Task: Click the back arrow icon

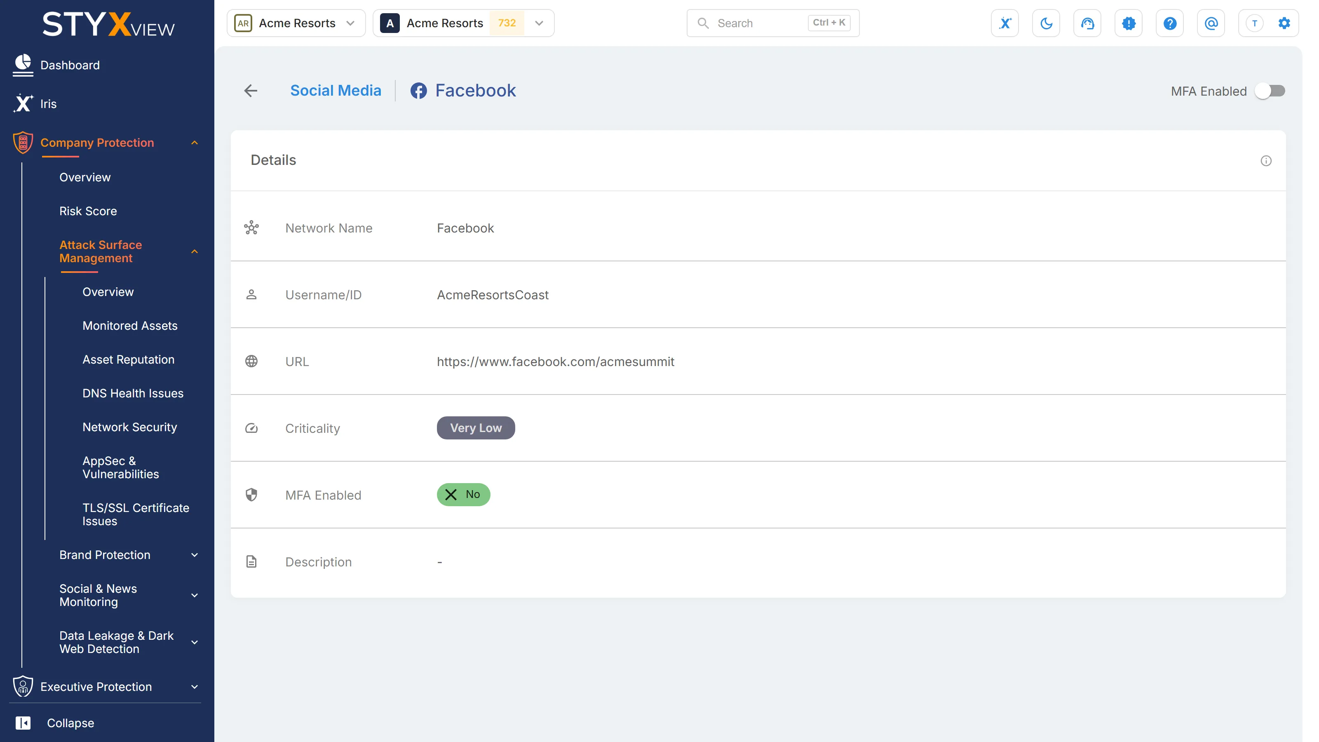Action: tap(250, 91)
